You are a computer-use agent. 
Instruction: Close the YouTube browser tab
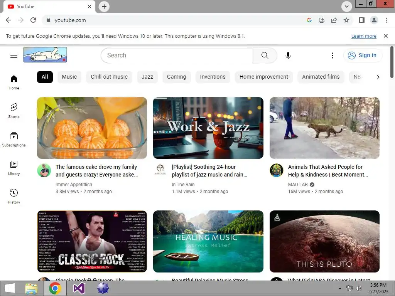(89, 7)
